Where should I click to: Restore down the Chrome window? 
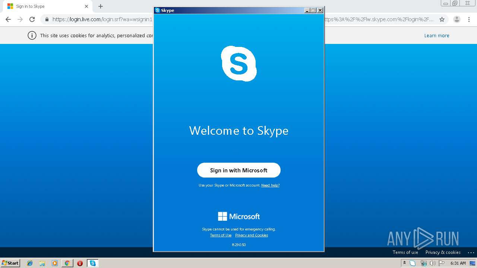point(455,3)
